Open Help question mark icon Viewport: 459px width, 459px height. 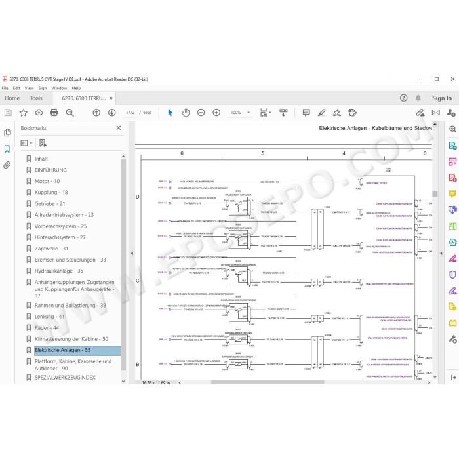point(404,98)
